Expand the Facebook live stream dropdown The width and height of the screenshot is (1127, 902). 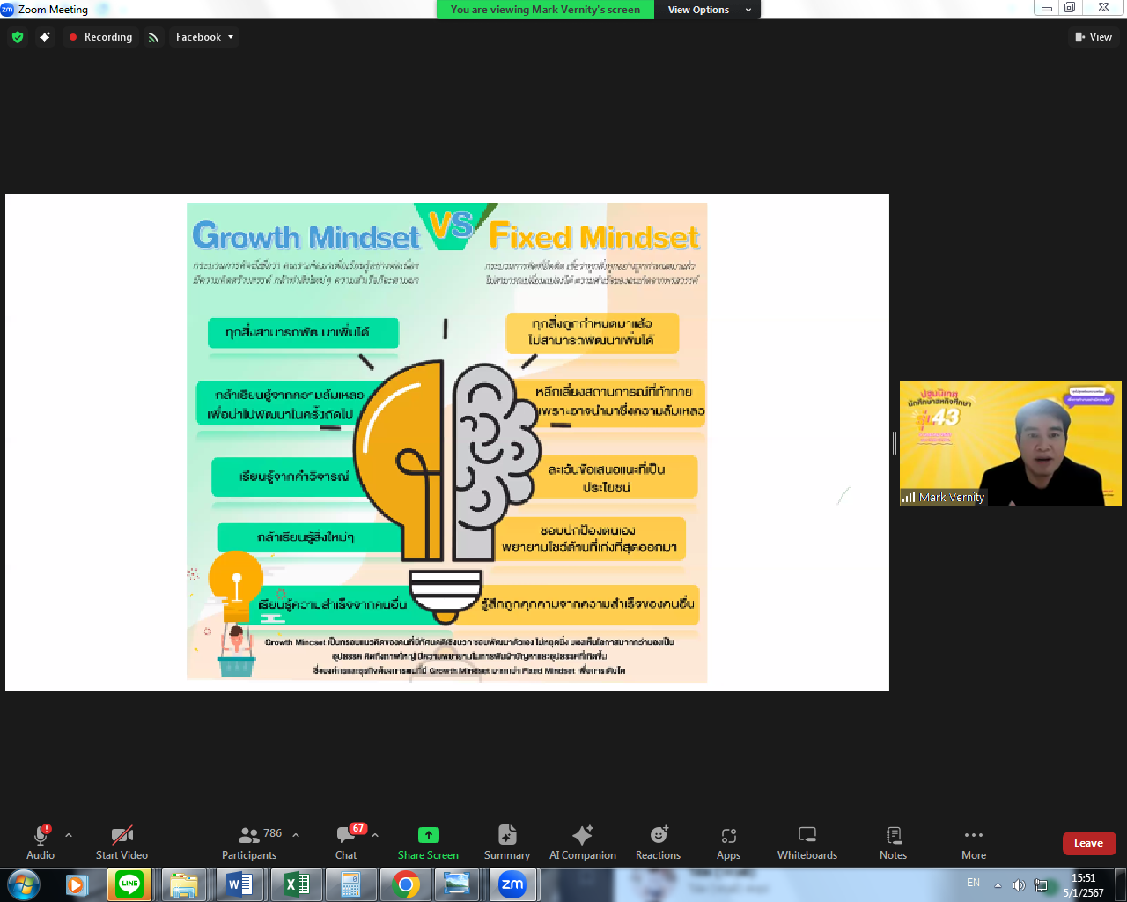tap(205, 37)
